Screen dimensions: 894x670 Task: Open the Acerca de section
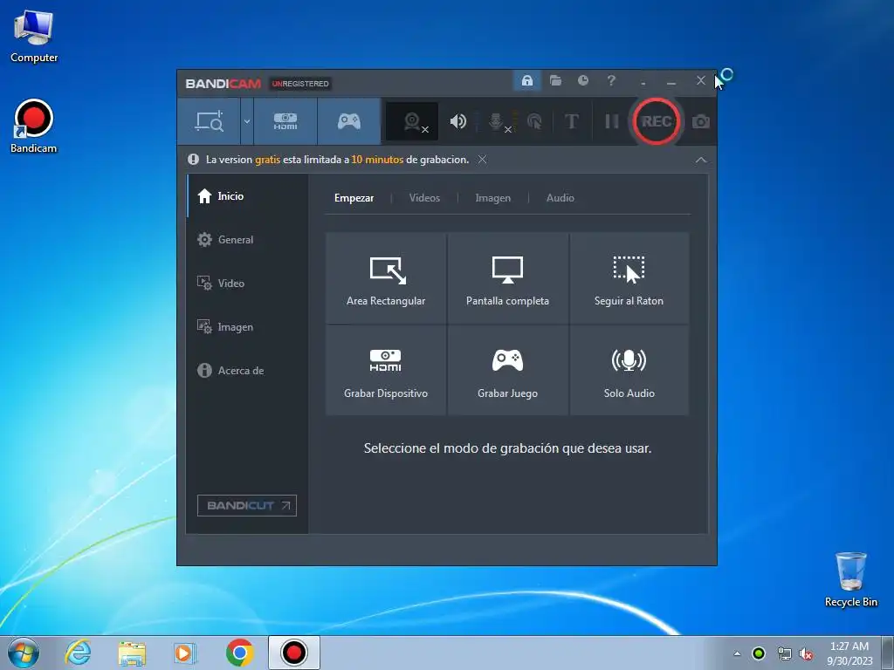point(246,370)
